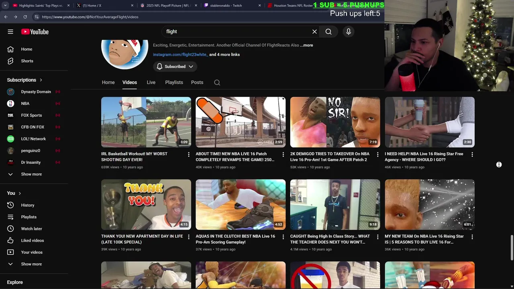Close the Highlights Saints' Top Plays tab

click(x=69, y=6)
